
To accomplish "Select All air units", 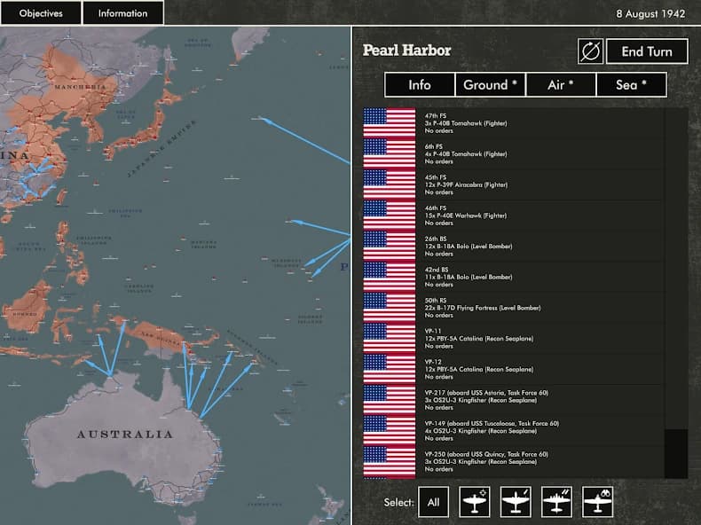I will [x=433, y=502].
